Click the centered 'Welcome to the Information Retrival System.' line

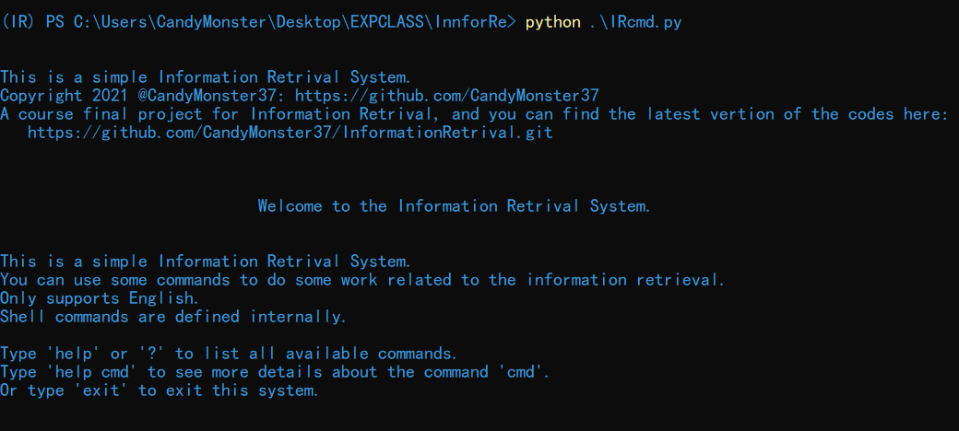coord(454,206)
